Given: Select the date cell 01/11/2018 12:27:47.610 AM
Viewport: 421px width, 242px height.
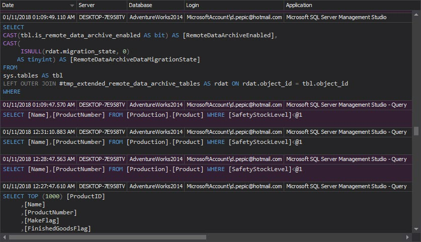Looking at the screenshot, I should pyautogui.click(x=39, y=186).
